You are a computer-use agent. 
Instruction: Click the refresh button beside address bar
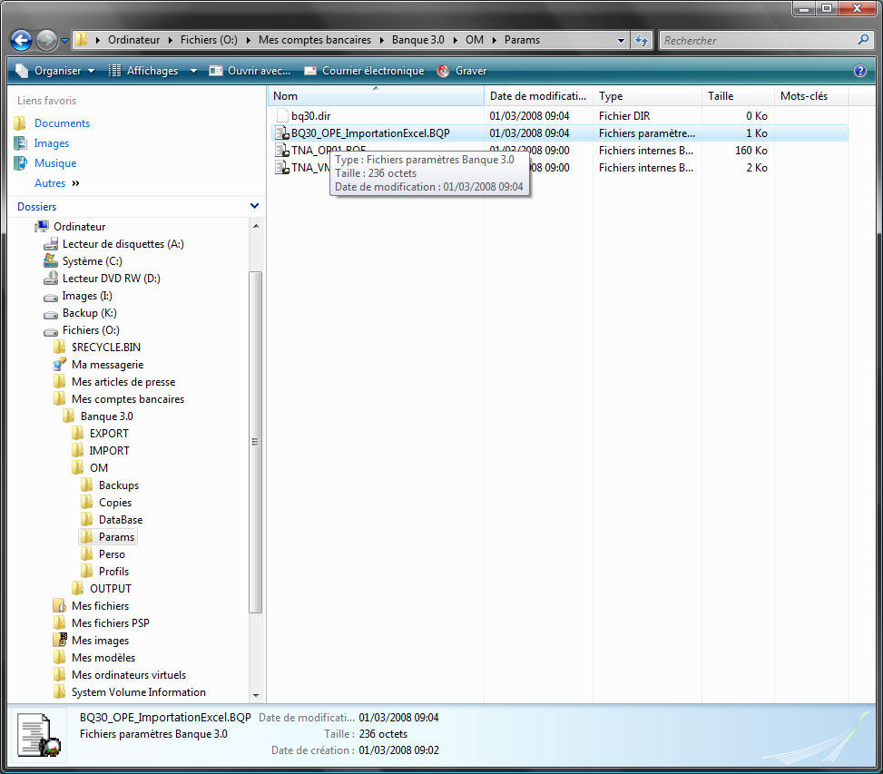(x=642, y=40)
